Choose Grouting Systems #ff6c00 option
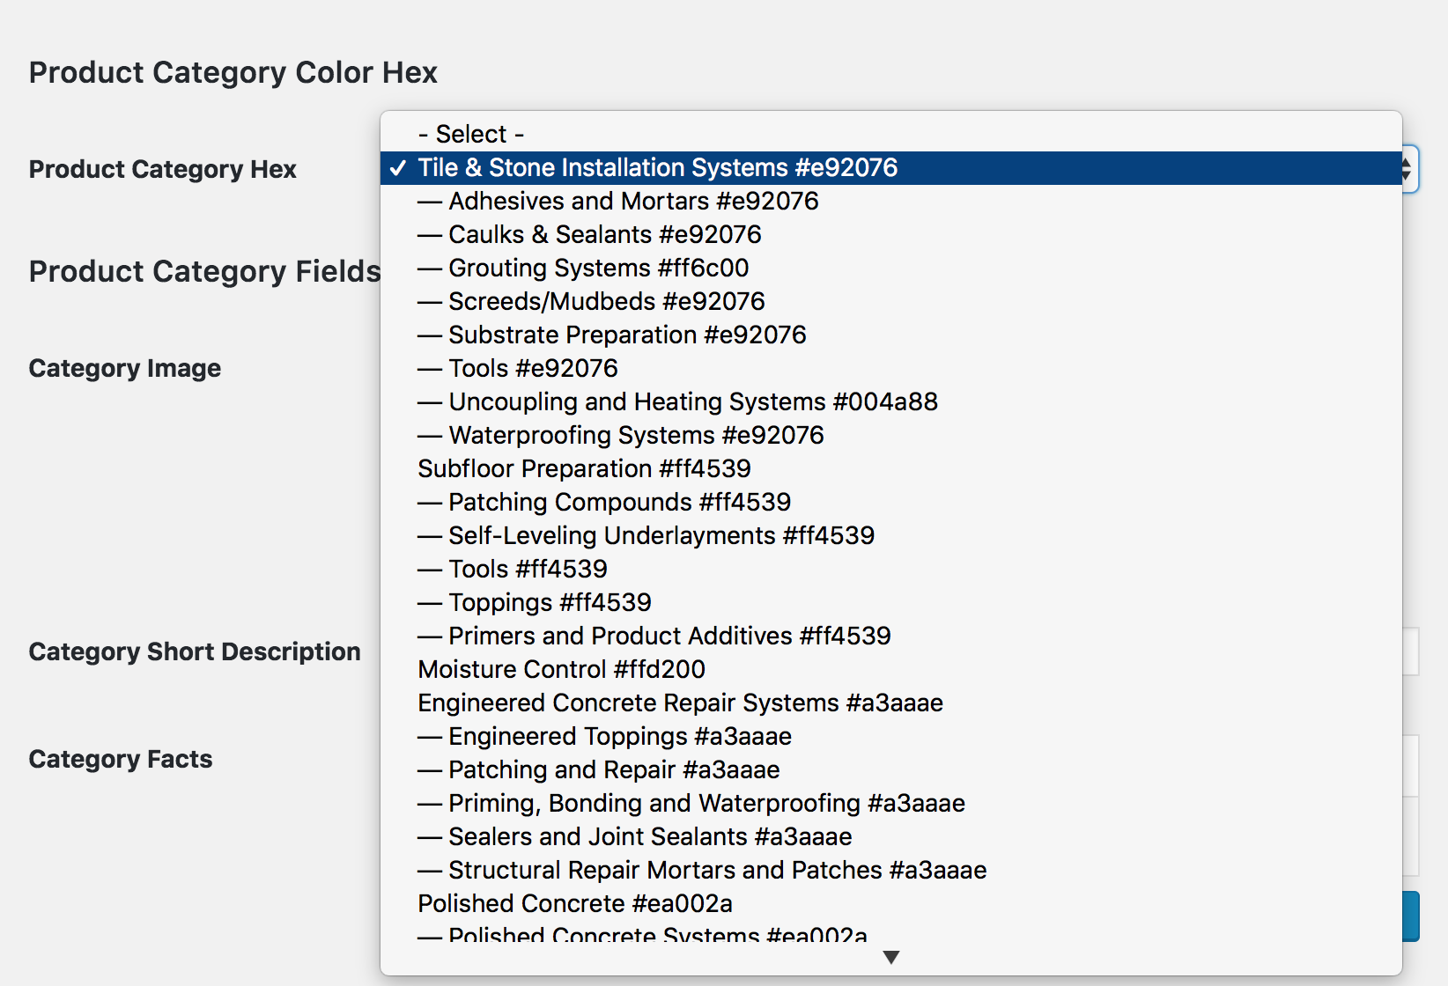Screen dimensions: 1448x986 tap(890, 268)
